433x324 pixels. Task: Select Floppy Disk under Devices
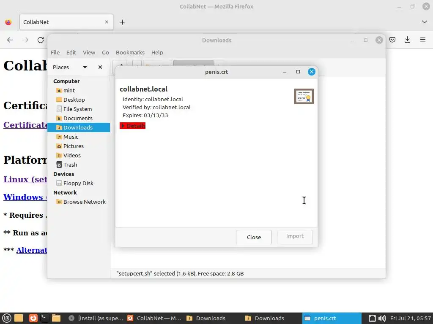pyautogui.click(x=79, y=183)
